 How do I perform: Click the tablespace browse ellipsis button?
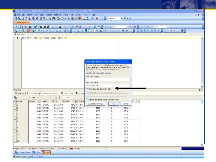point(129,95)
